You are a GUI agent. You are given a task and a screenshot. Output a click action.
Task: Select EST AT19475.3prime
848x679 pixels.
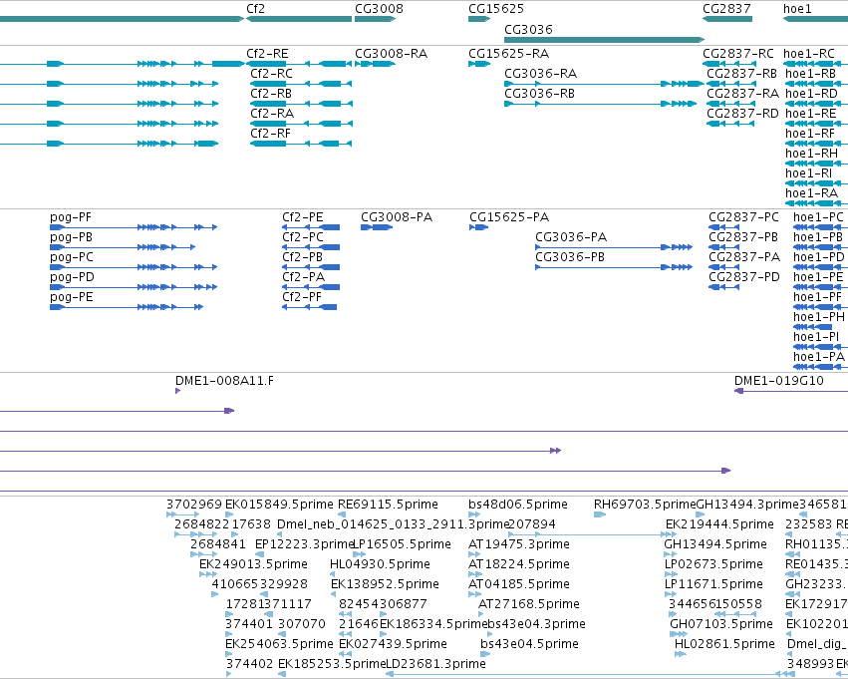click(x=474, y=554)
